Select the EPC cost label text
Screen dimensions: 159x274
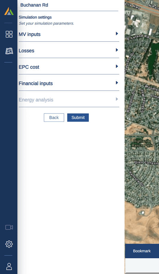pos(29,67)
